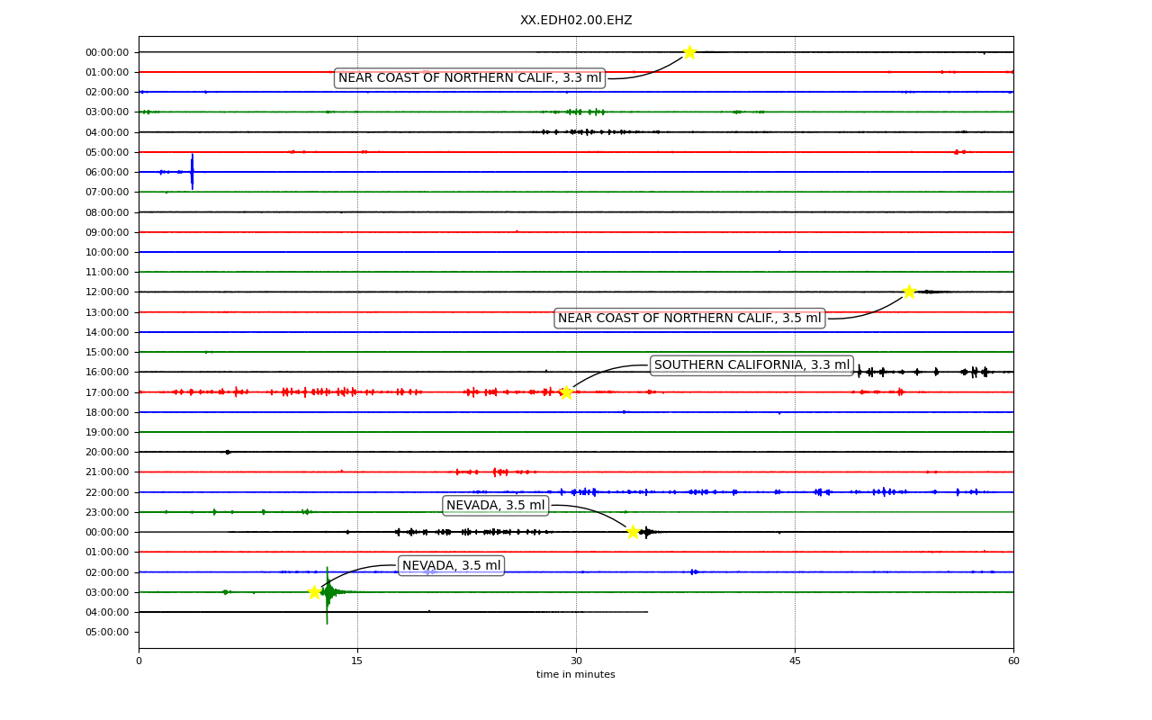Click the Nevada, 3.5 ml label near 02:00:00
Image resolution: width=1152 pixels, height=720 pixels.
point(451,566)
